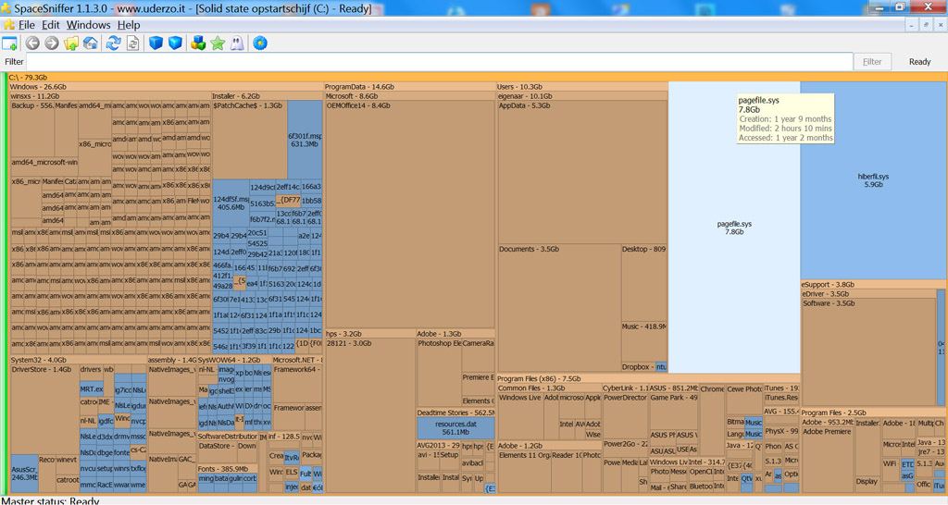Select the PowerDirector folder block
Viewport: 948px width, 505px height.
[x=625, y=415]
